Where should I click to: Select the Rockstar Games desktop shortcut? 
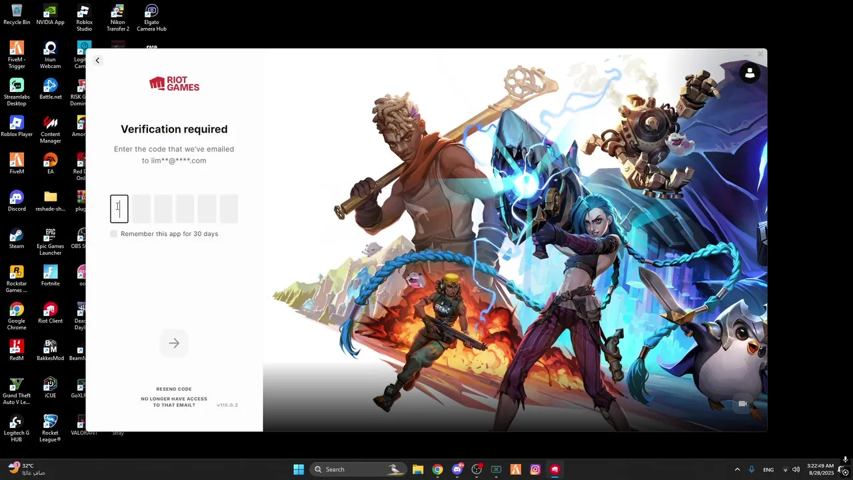pyautogui.click(x=17, y=279)
